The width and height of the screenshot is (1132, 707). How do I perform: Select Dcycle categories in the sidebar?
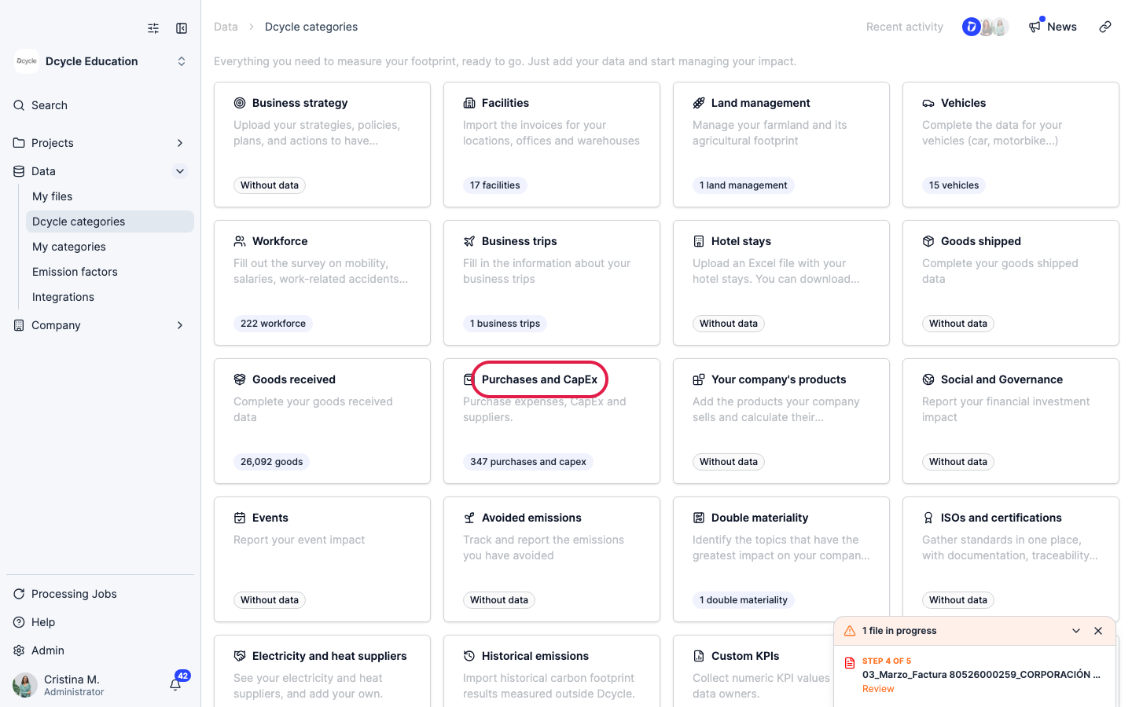pos(110,222)
